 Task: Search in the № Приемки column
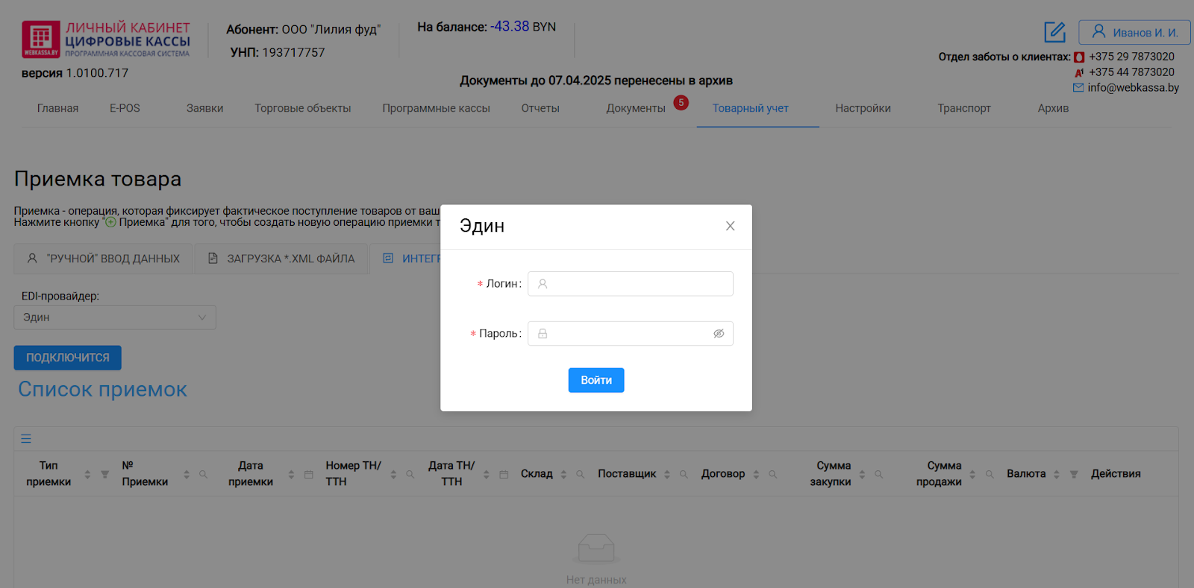click(203, 474)
